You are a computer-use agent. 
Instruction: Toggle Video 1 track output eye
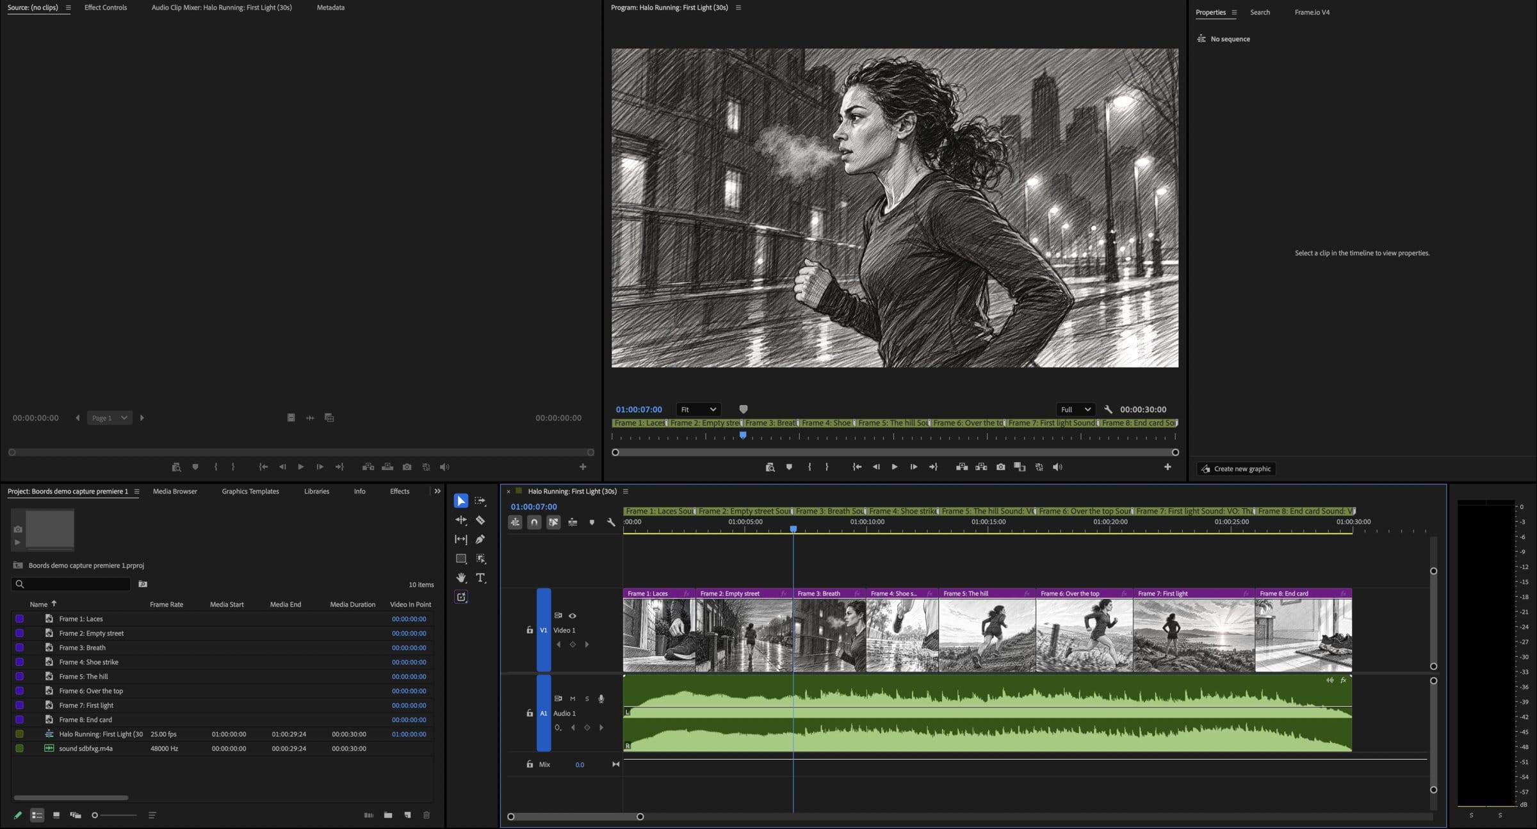573,615
